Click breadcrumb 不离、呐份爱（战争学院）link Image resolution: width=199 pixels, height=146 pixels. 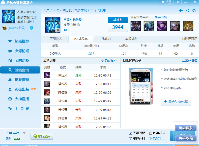(71, 10)
